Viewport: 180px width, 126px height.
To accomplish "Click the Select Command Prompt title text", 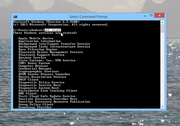I will pos(89,17).
